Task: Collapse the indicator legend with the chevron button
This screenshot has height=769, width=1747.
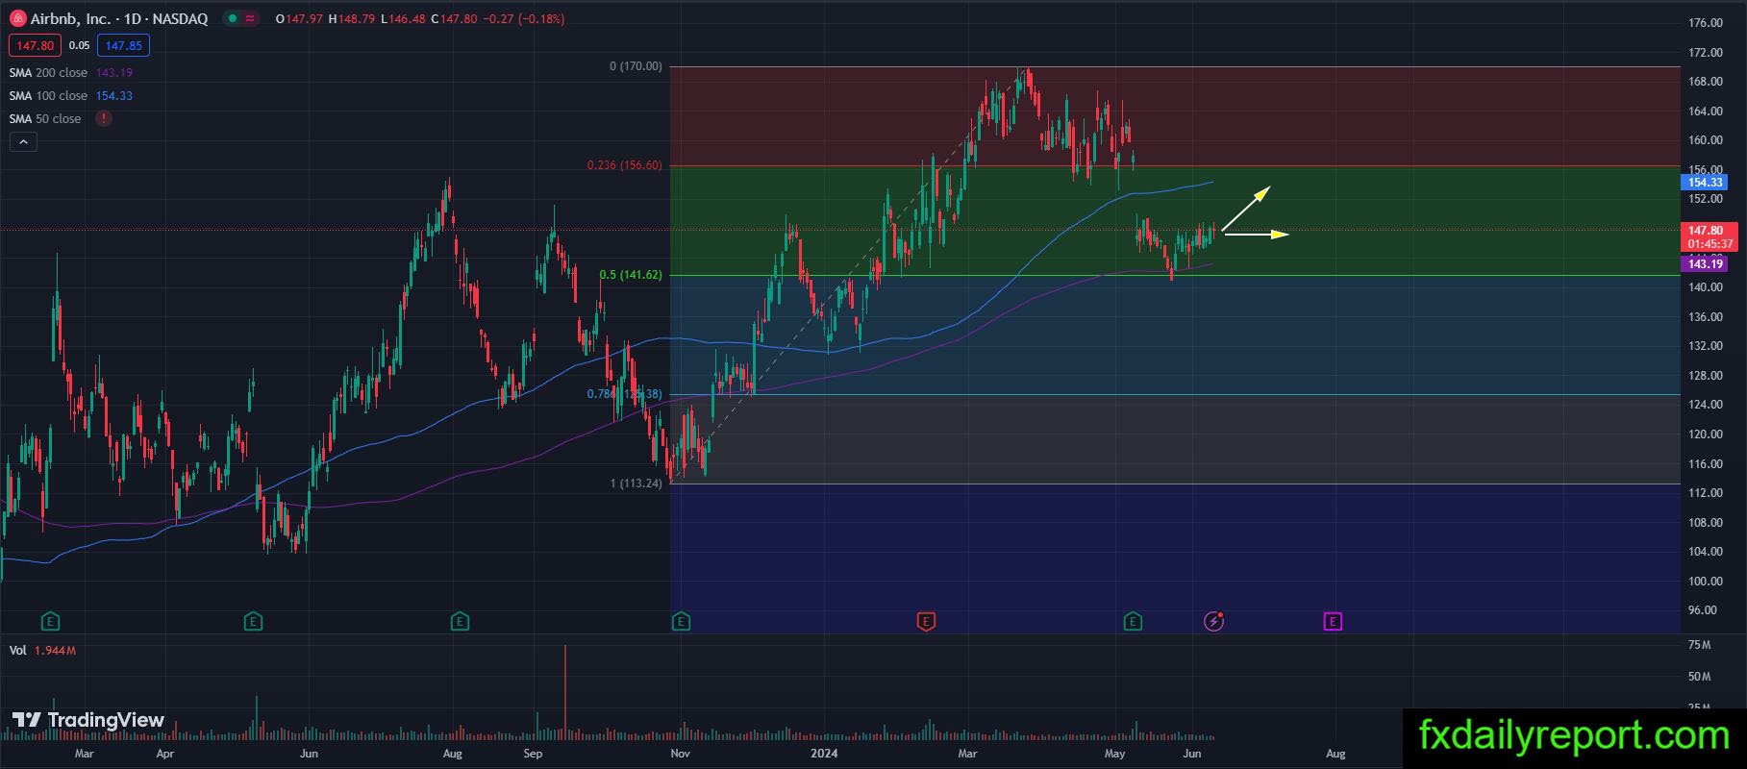Action: tap(23, 142)
